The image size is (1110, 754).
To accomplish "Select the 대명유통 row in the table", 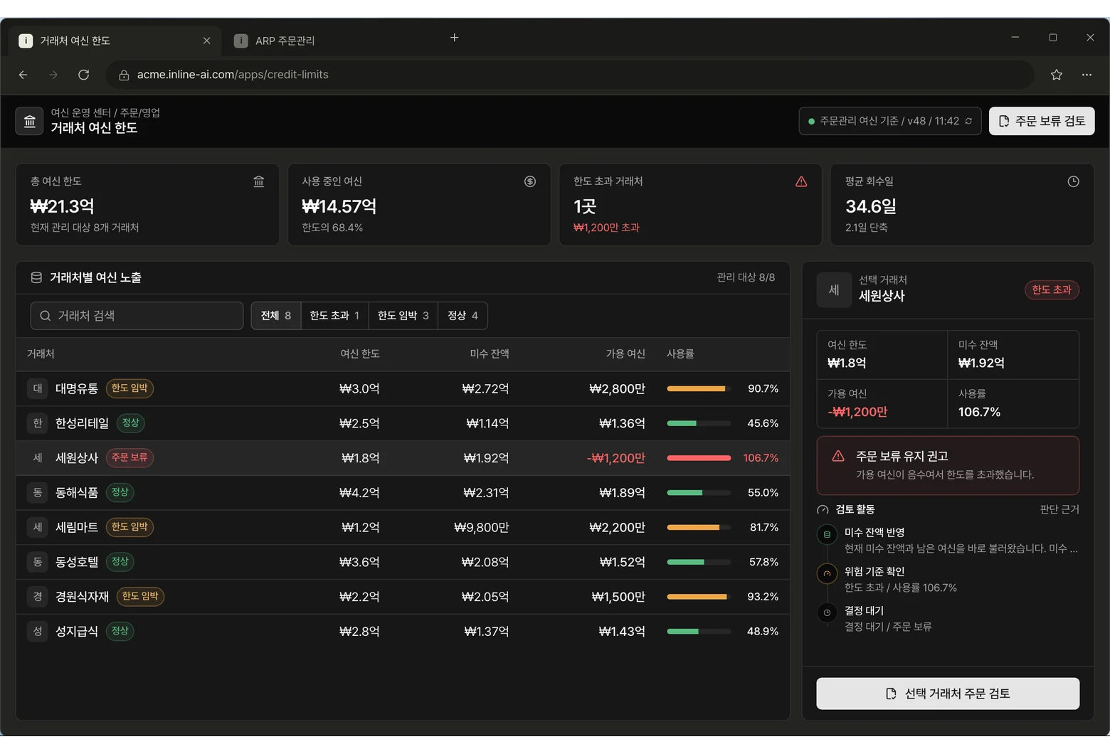I will [403, 388].
